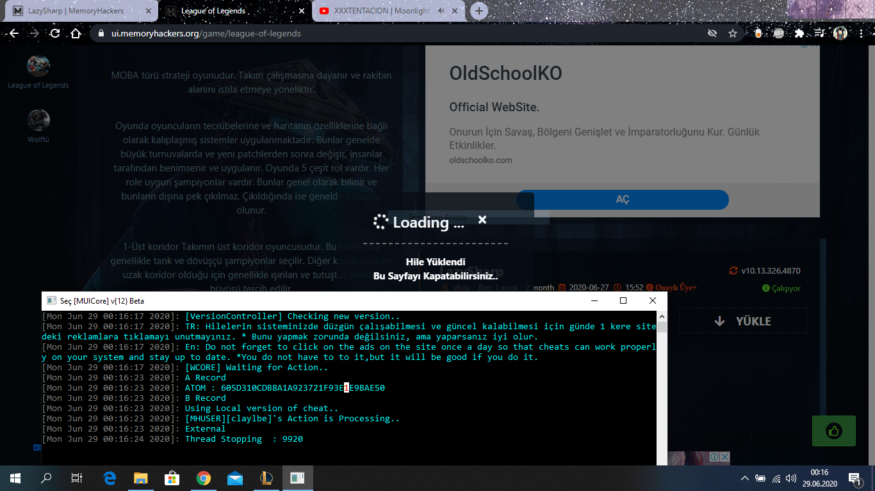The image size is (875, 491).
Task: Dismiss the Loading overlay with X
Action: [482, 220]
